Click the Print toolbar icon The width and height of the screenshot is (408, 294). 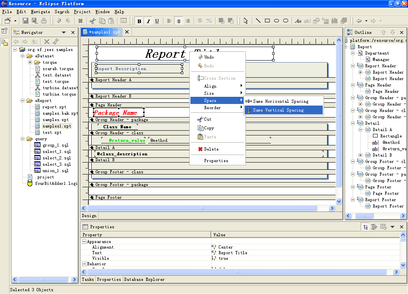44,21
